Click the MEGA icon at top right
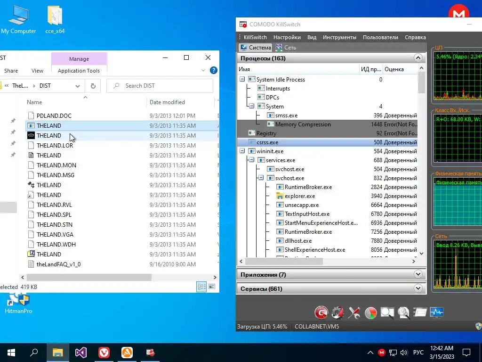 (x=458, y=12)
